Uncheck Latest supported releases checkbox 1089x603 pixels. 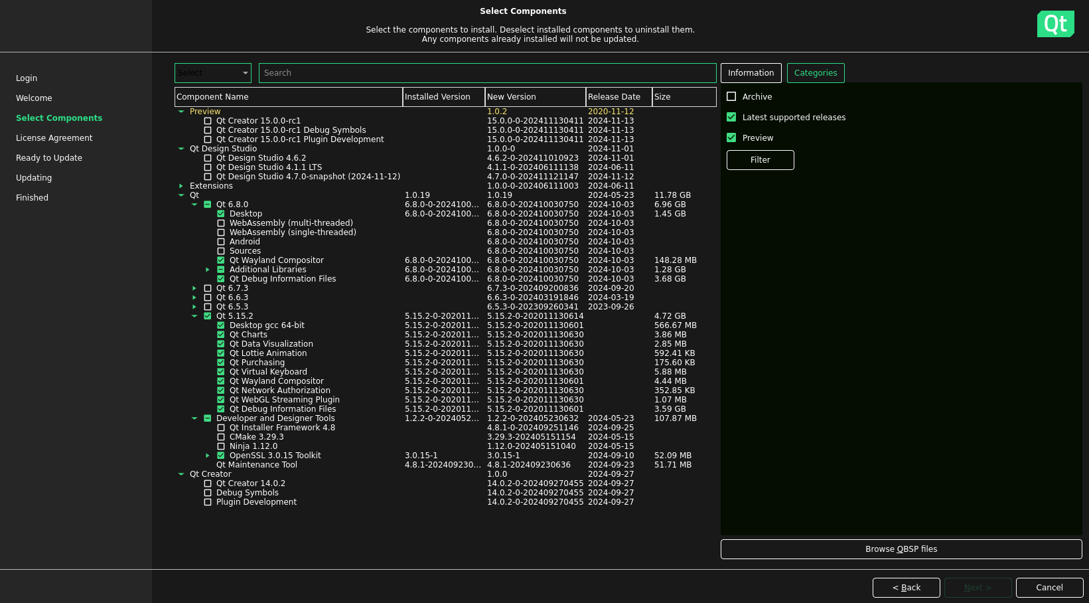(731, 117)
